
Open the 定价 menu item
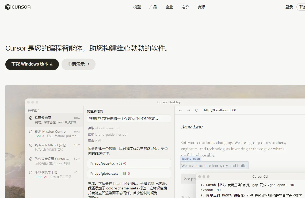[x=185, y=7]
